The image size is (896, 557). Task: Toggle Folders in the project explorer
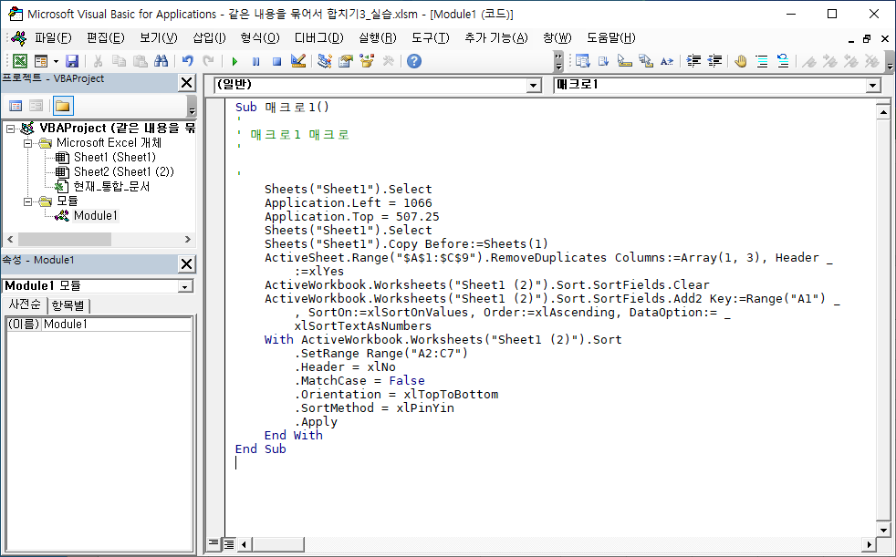[x=63, y=106]
